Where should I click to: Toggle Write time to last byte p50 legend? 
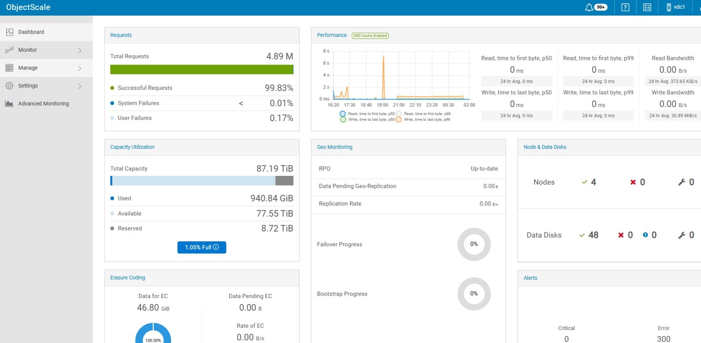click(343, 119)
